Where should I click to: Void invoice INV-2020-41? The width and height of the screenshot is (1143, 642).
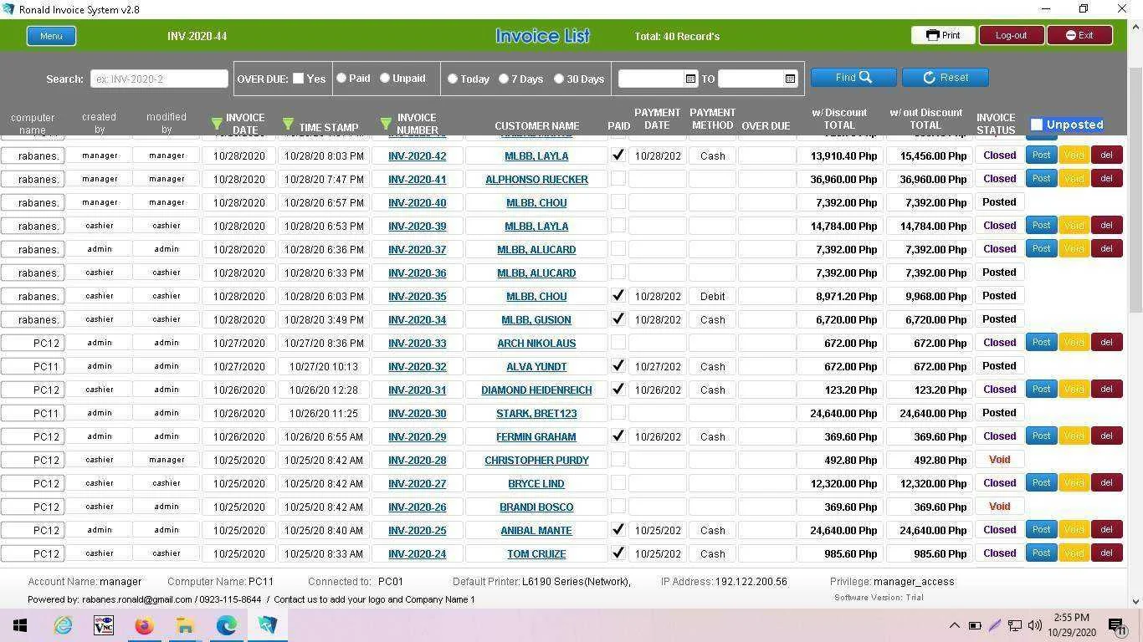pyautogui.click(x=1074, y=178)
